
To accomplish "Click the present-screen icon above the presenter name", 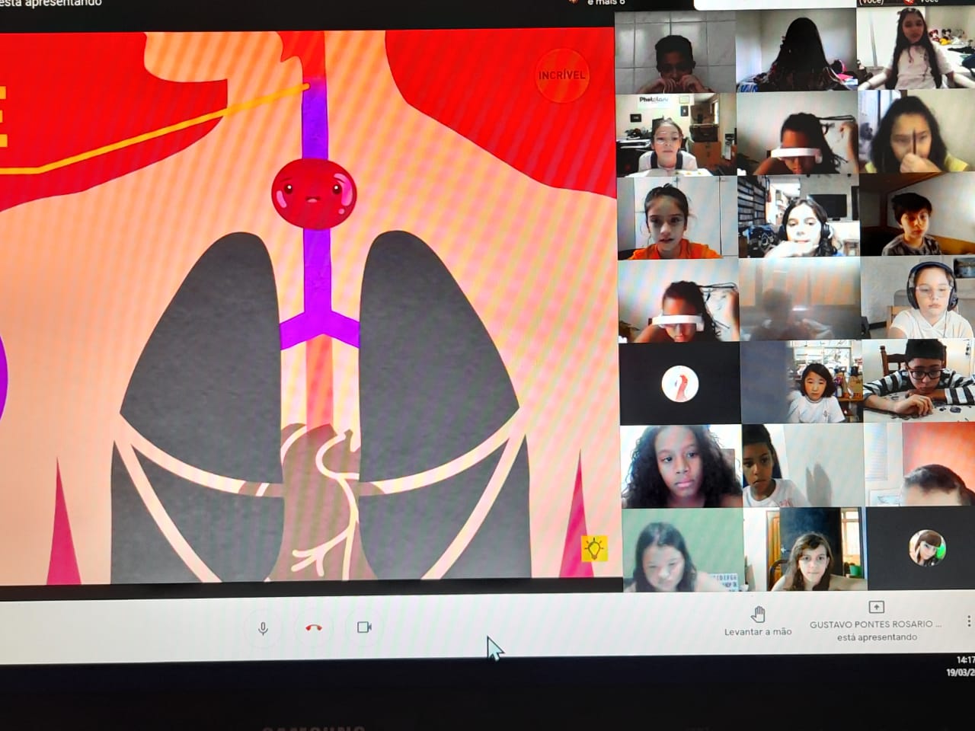I will [876, 607].
